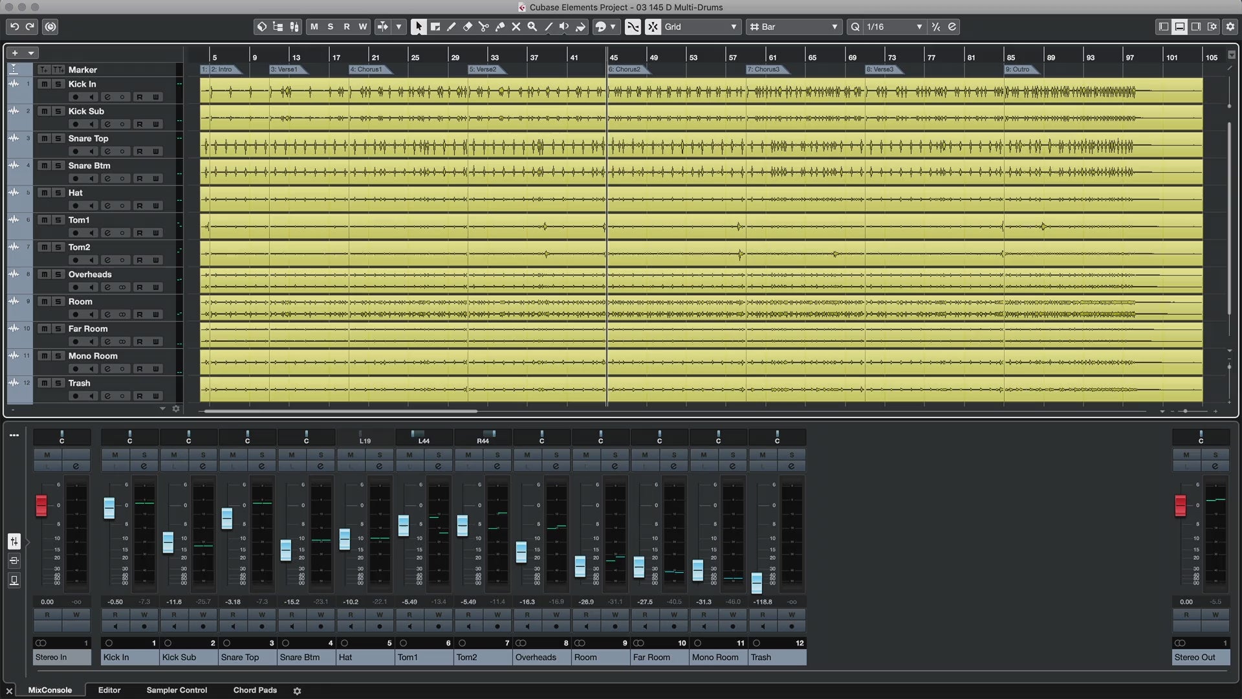Click the Add Track plus button
Screen dimensions: 1242x699
(x=14, y=53)
